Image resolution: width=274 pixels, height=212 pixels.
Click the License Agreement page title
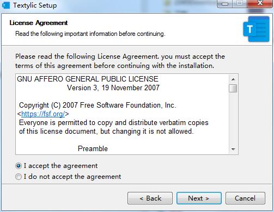tap(39, 23)
